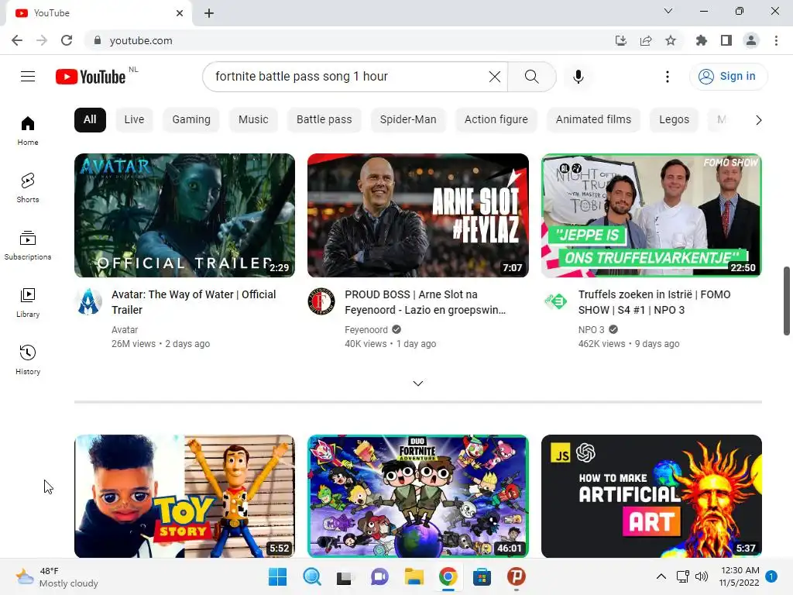
Task: Click the page vertical scrollbar handle
Action: 787,301
